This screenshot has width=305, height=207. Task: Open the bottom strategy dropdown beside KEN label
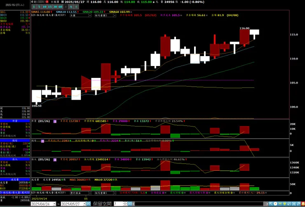[x=81, y=193]
